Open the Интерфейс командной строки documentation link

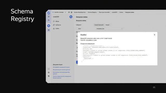pyautogui.click(x=61, y=67)
